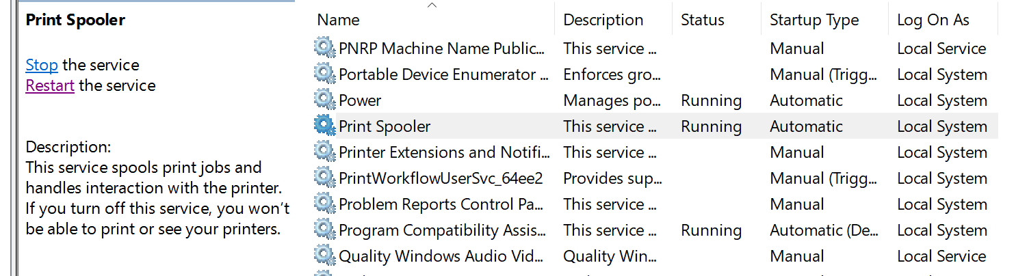Image resolution: width=1016 pixels, height=276 pixels.
Task: Select the Problem Reports Control Panel gear icon
Action: coord(324,204)
